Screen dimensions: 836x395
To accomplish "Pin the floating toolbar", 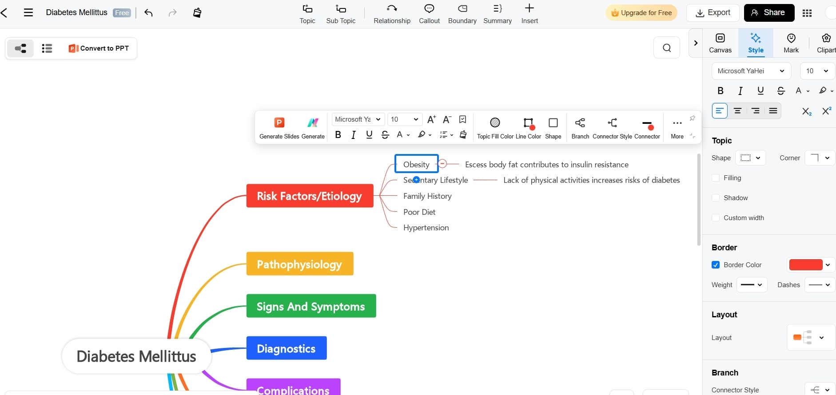I will [692, 118].
